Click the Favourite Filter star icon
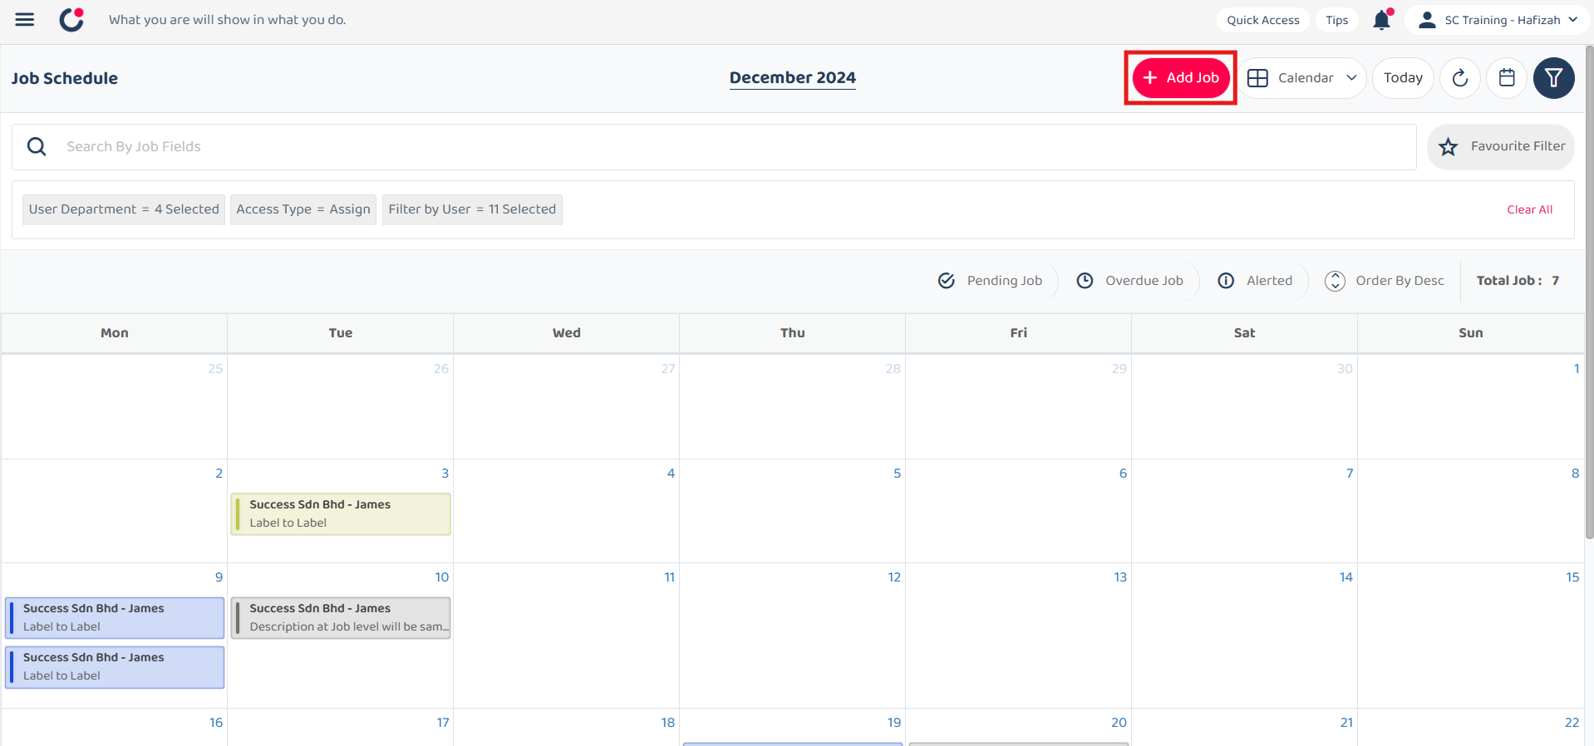This screenshot has width=1594, height=746. click(x=1449, y=147)
